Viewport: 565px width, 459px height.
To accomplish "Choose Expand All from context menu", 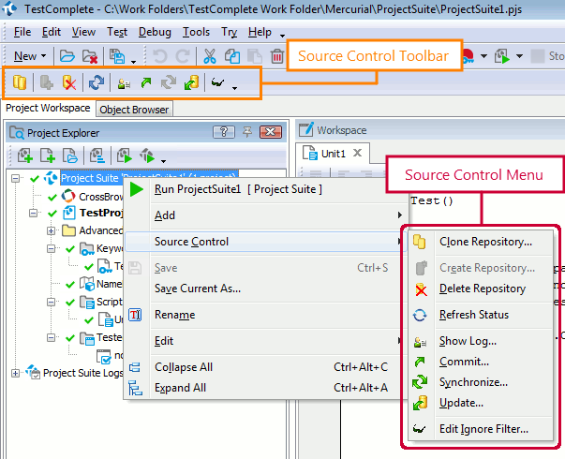I will [265, 388].
